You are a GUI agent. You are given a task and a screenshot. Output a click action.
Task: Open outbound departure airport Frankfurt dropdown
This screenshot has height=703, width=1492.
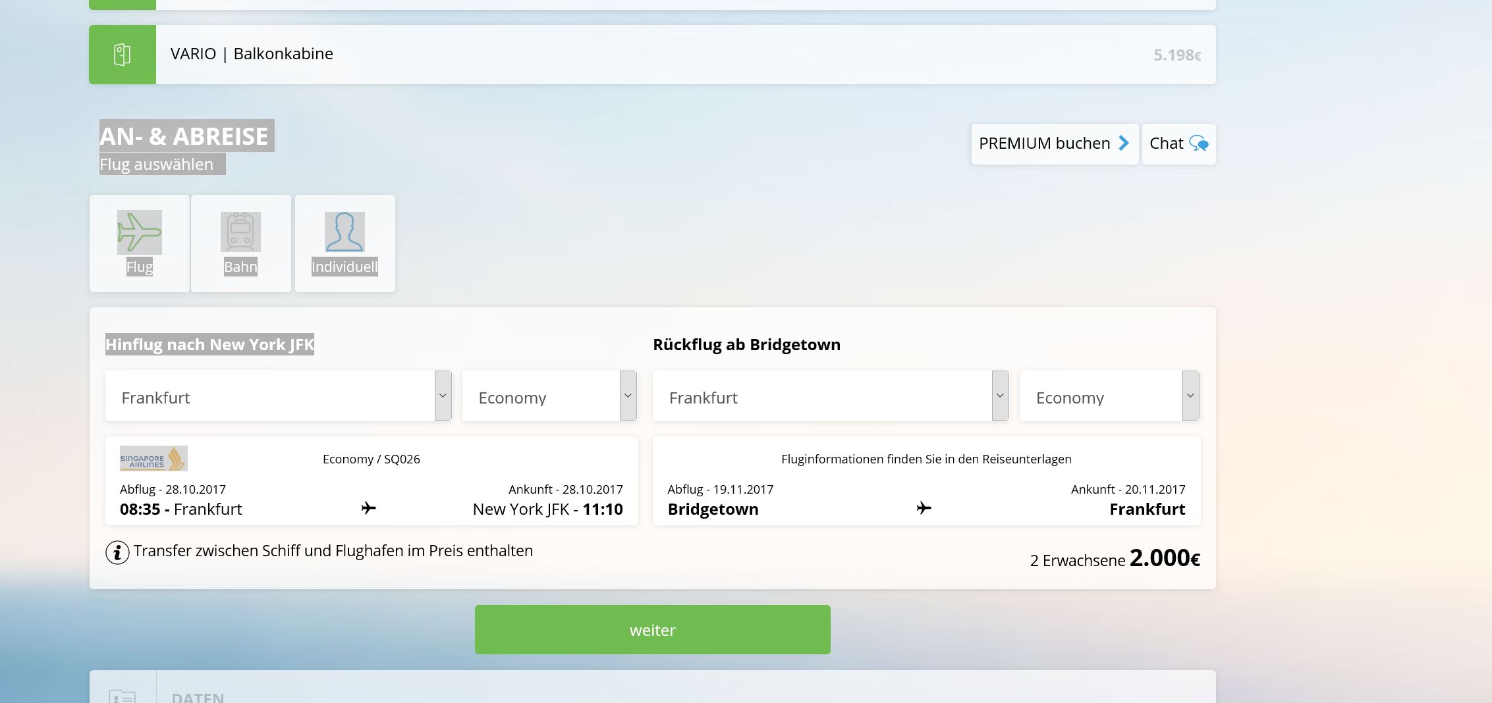pos(278,396)
